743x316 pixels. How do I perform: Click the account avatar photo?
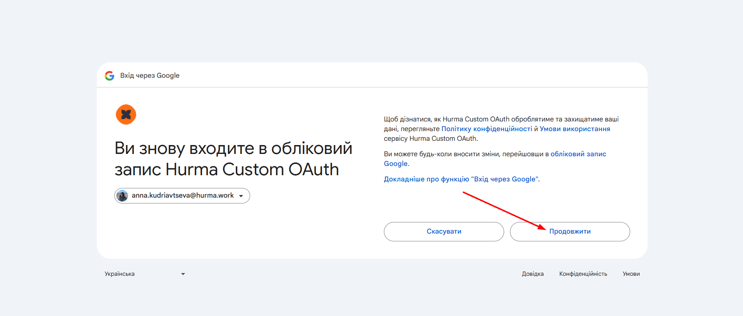click(x=122, y=196)
